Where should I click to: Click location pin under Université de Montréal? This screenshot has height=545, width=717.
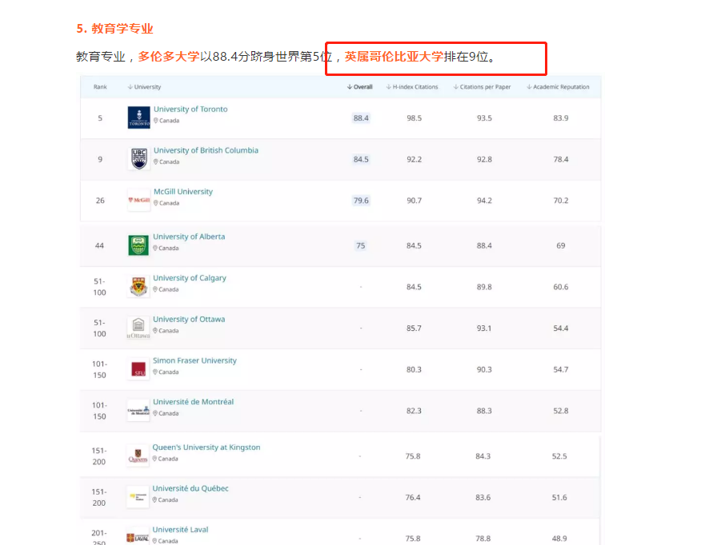click(x=155, y=413)
